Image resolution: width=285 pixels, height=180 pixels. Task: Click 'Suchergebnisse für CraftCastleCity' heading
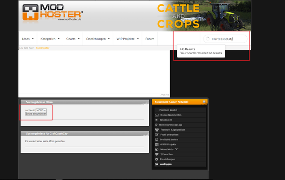pos(47,133)
